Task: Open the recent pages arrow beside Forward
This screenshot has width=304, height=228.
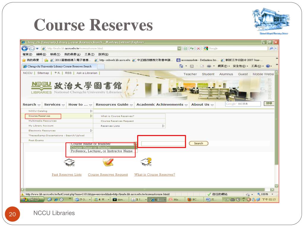Action: click(x=37, y=48)
